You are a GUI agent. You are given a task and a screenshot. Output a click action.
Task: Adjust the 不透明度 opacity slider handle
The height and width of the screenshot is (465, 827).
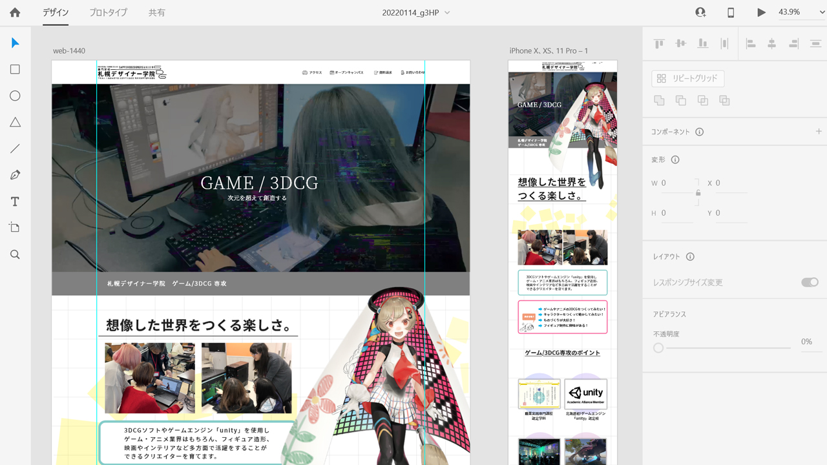(x=658, y=347)
